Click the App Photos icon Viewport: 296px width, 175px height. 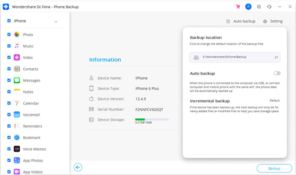17,160
